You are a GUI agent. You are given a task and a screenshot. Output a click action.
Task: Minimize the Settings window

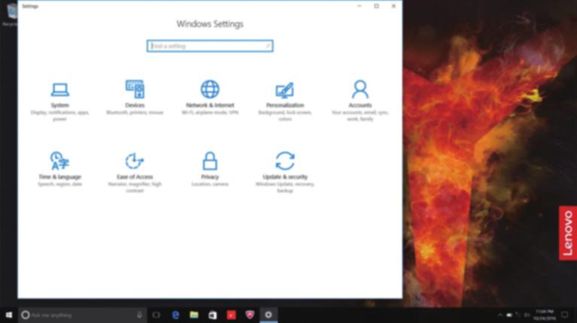(359, 6)
